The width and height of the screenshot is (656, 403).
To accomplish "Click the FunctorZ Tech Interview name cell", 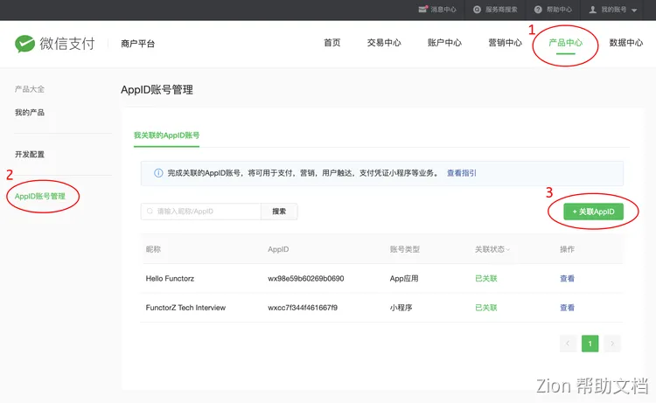I will tap(185, 308).
